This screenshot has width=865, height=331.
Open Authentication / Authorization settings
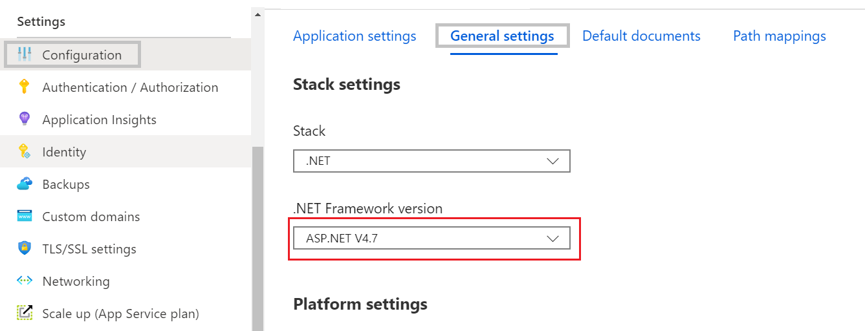click(x=130, y=87)
